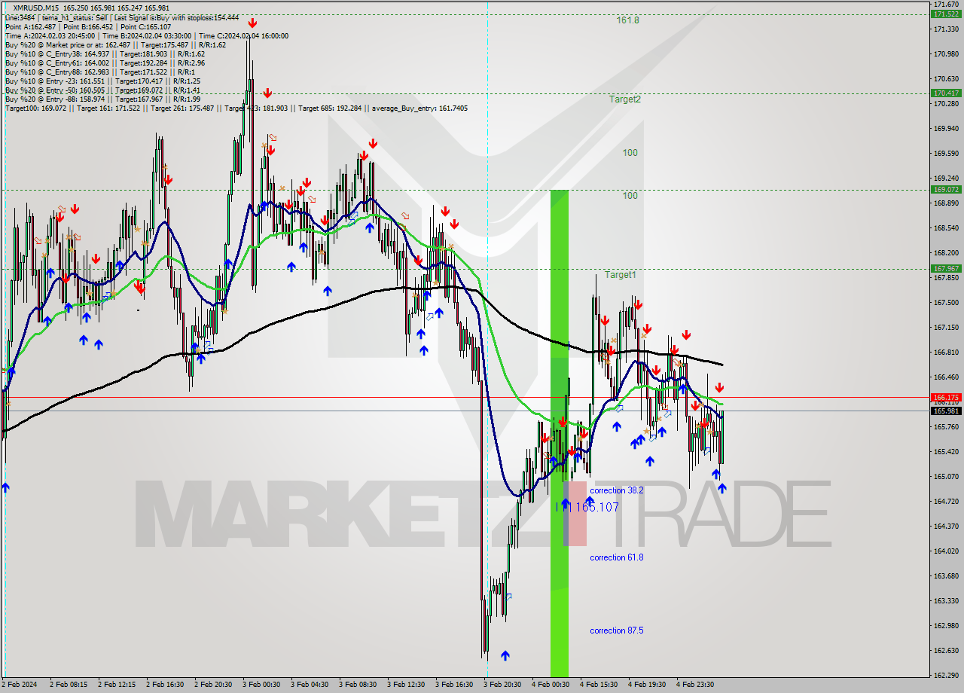
Task: Click the '2 Feb 2024' time axis label
Action: pyautogui.click(x=19, y=685)
